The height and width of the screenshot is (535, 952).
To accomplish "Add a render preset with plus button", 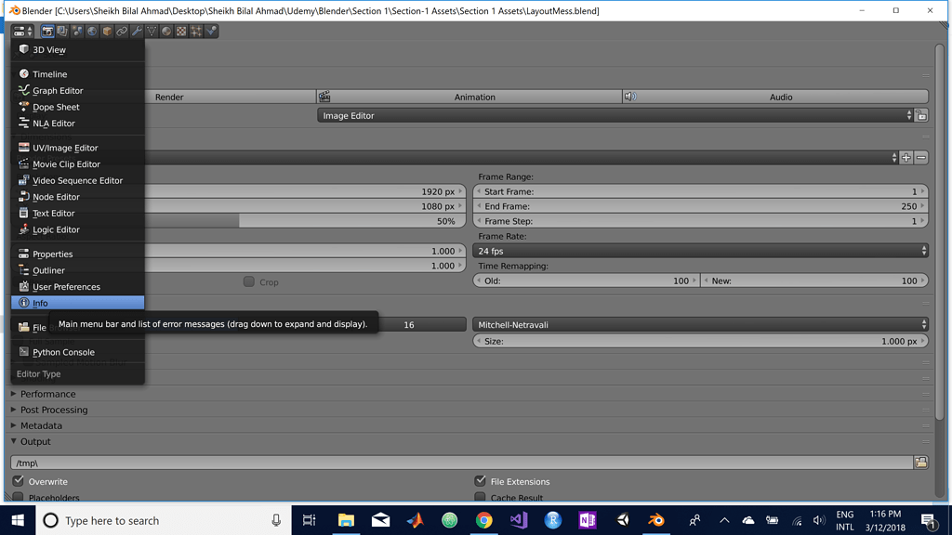I will coord(906,158).
